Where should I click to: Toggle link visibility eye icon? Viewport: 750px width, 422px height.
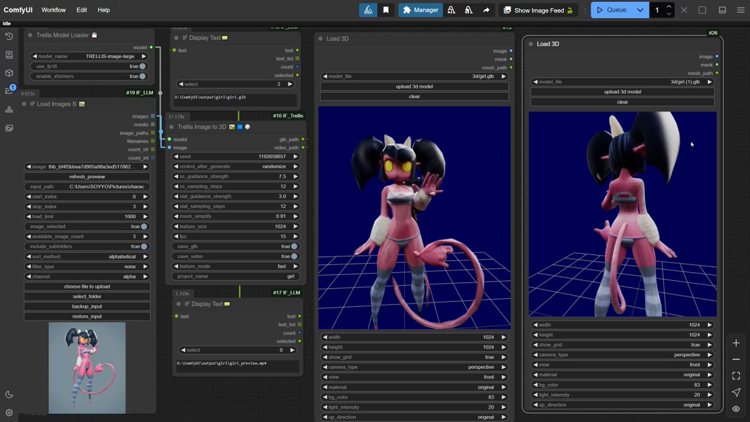pos(736,409)
